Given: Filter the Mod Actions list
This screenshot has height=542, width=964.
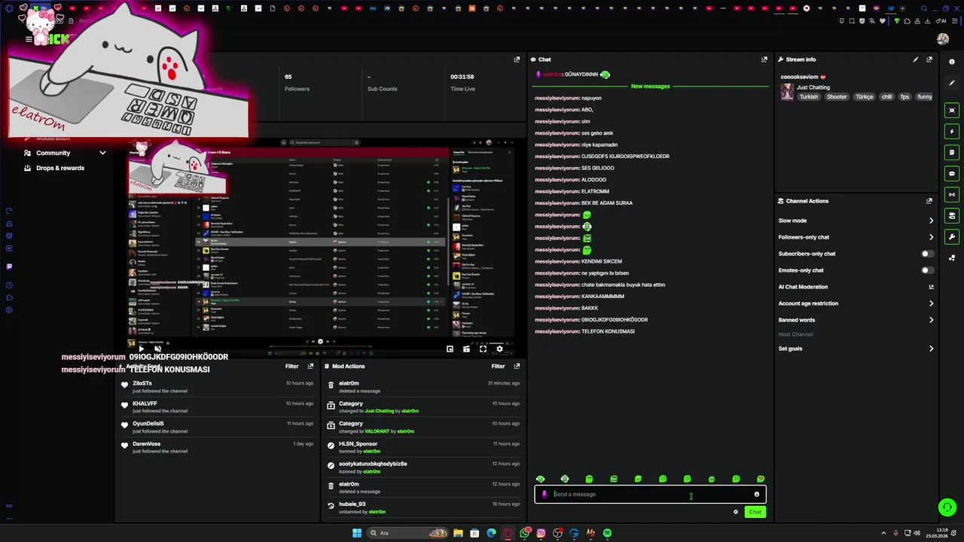Looking at the screenshot, I should coord(499,367).
